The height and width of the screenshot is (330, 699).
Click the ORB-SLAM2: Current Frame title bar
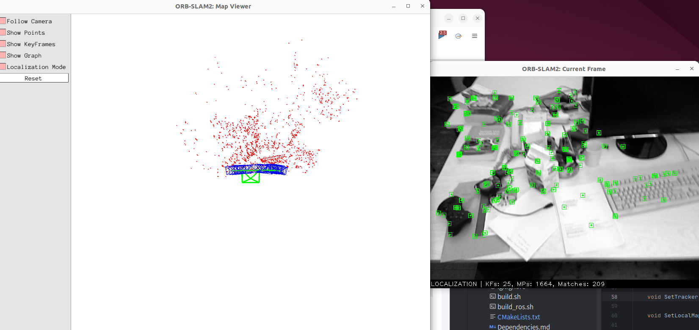564,69
